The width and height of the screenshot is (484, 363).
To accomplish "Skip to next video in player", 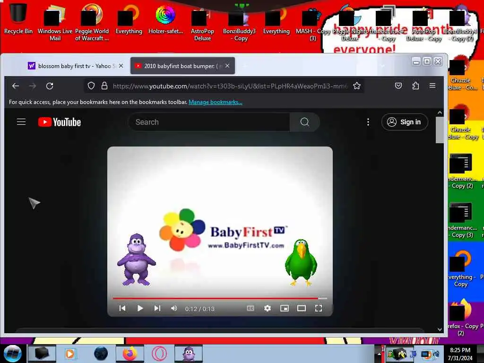I will tap(157, 308).
